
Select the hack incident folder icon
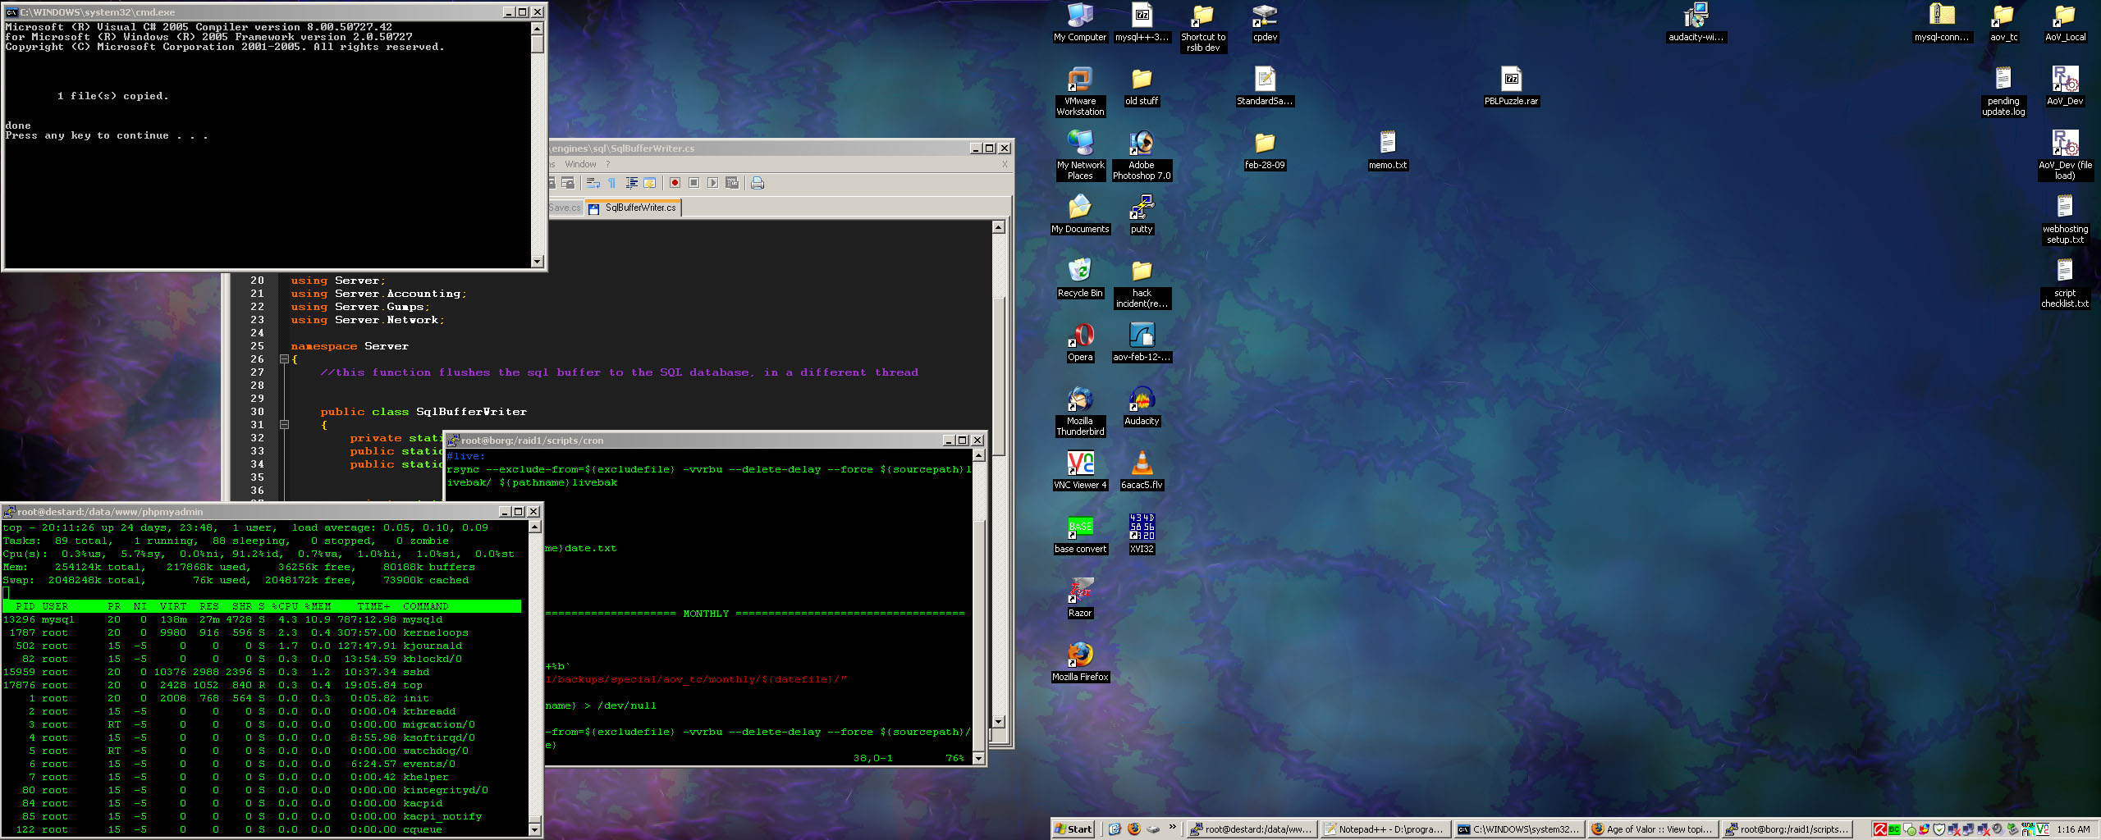point(1142,283)
